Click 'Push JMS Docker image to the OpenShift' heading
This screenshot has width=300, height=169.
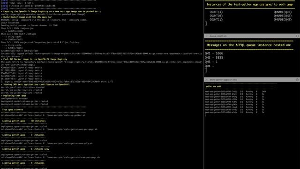point(34,59)
